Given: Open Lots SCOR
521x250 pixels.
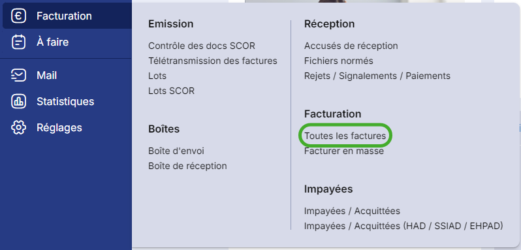Looking at the screenshot, I should 172,91.
